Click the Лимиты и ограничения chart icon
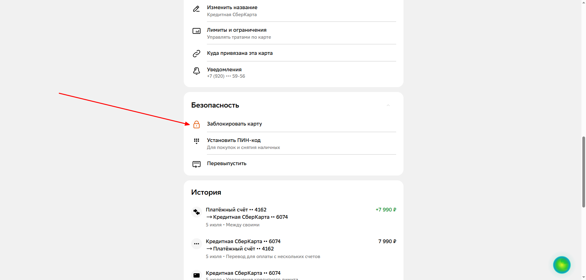586x280 pixels. (x=197, y=31)
